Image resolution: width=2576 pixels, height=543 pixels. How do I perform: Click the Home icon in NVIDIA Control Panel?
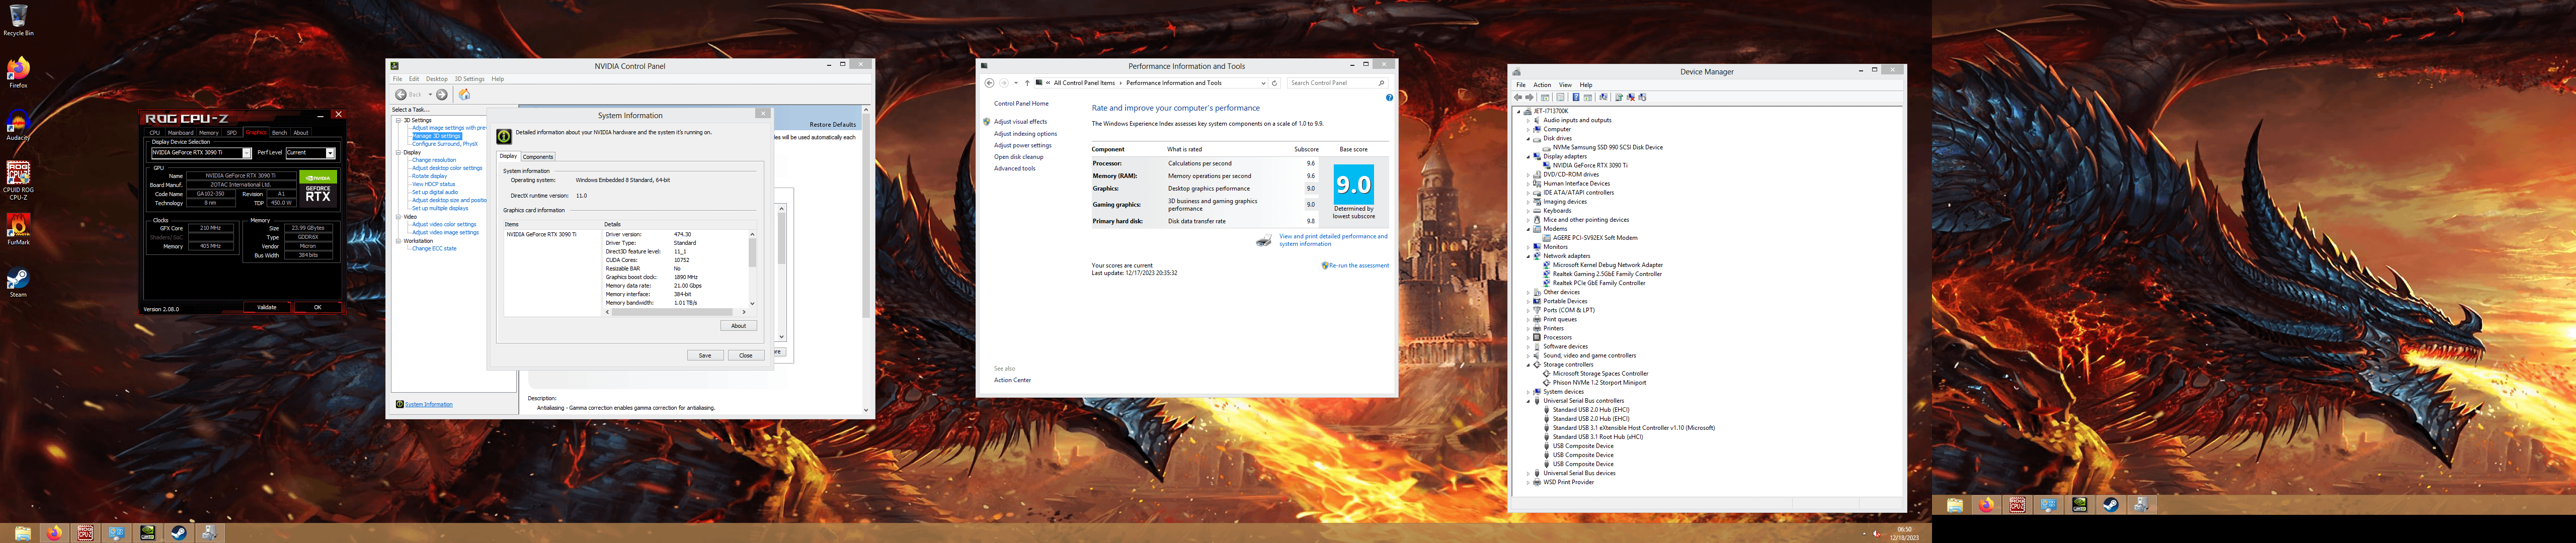point(464,94)
